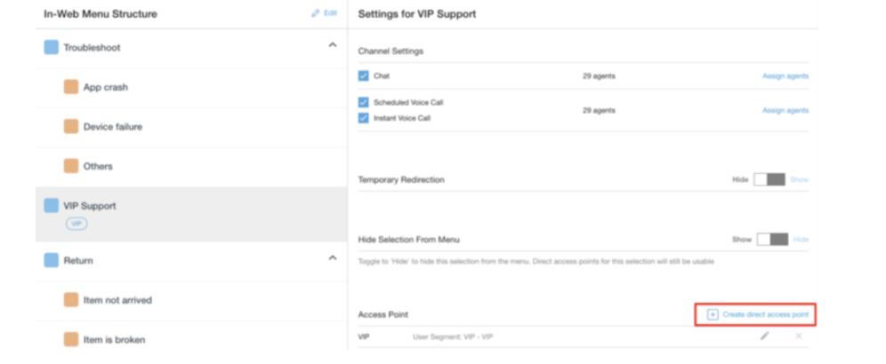
Task: Toggle Hide Selection From Menu switch
Action: pyautogui.click(x=771, y=240)
